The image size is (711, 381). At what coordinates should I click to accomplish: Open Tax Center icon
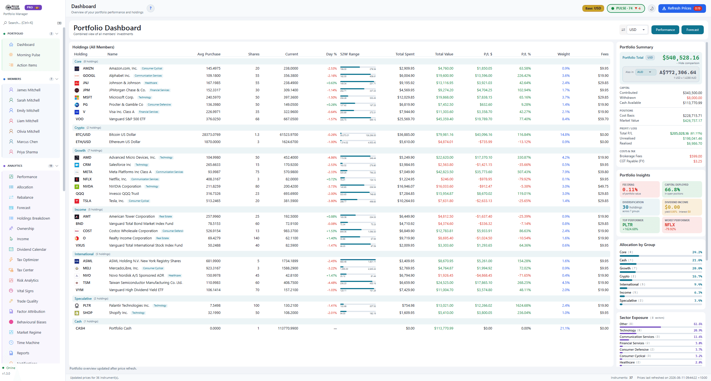pyautogui.click(x=11, y=270)
